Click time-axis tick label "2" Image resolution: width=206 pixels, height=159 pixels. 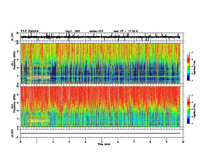tap(53, 142)
